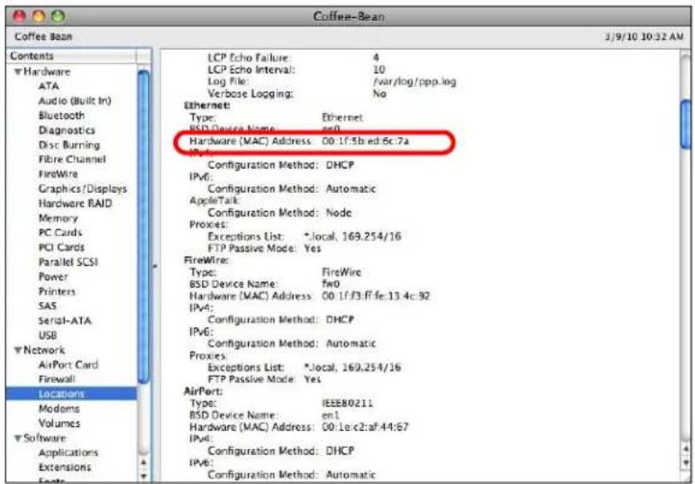Open Parallel SCSI info
The image size is (695, 484).
[69, 261]
